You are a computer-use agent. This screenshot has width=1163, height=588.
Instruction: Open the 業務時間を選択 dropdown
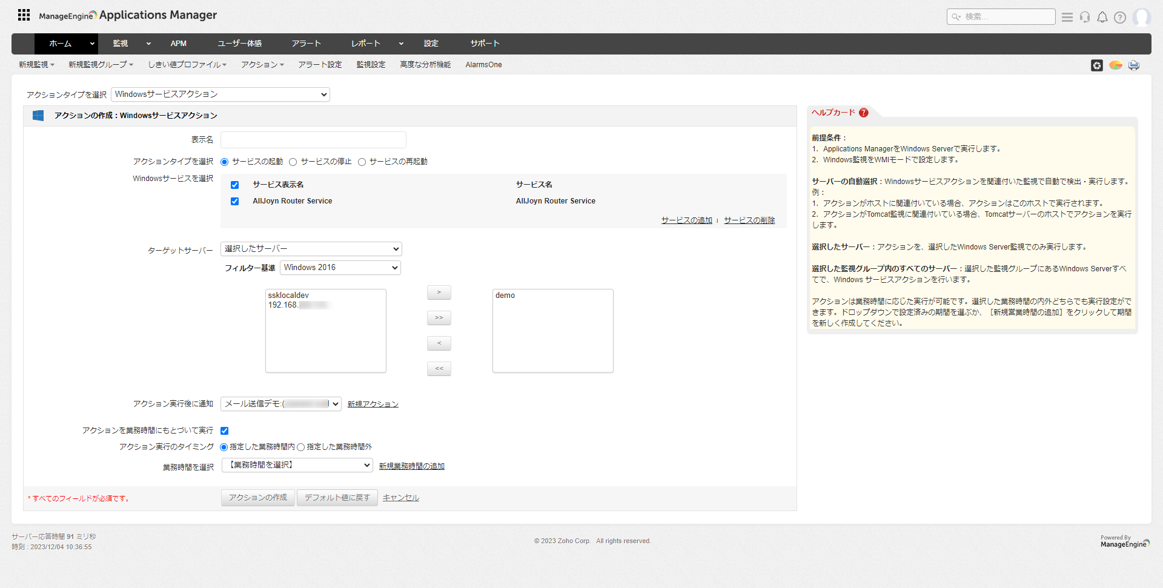pyautogui.click(x=297, y=465)
